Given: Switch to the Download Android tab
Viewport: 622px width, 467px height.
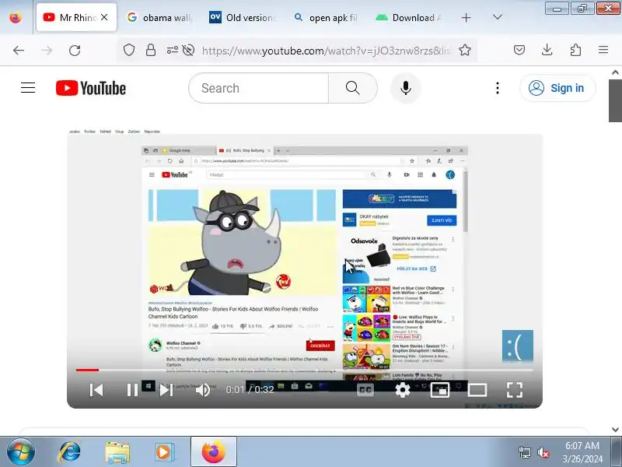Looking at the screenshot, I should (409, 17).
